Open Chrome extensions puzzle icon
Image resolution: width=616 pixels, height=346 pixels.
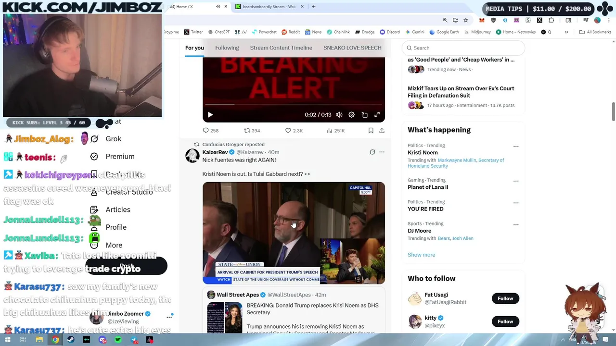pos(551,20)
